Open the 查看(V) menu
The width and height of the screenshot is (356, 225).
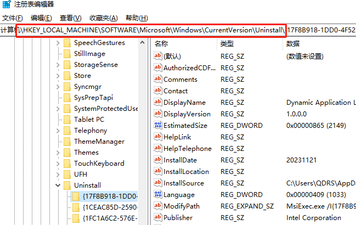click(70, 18)
